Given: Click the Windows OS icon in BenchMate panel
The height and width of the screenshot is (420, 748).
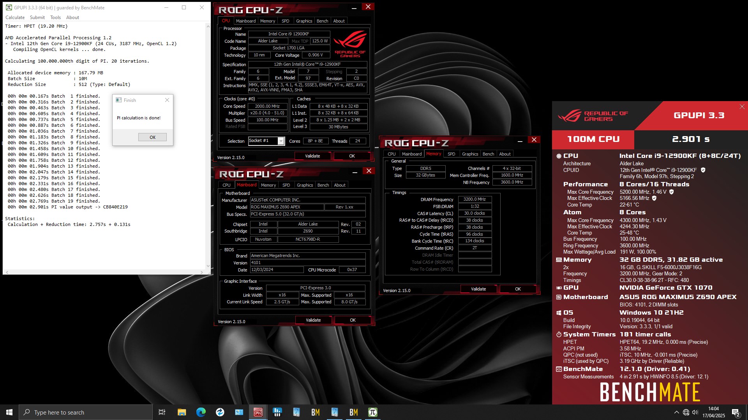Looking at the screenshot, I should click(559, 313).
